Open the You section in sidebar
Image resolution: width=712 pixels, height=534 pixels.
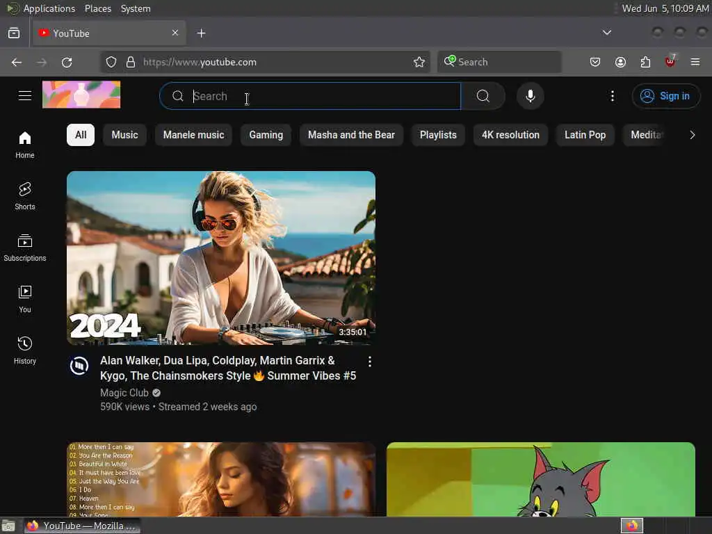pyautogui.click(x=25, y=299)
